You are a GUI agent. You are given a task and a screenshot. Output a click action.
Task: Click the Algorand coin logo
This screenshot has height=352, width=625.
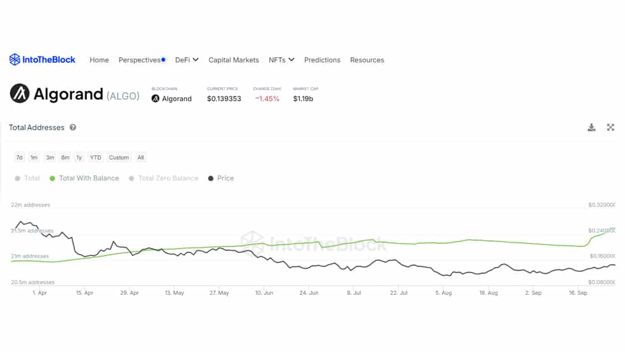pyautogui.click(x=20, y=93)
